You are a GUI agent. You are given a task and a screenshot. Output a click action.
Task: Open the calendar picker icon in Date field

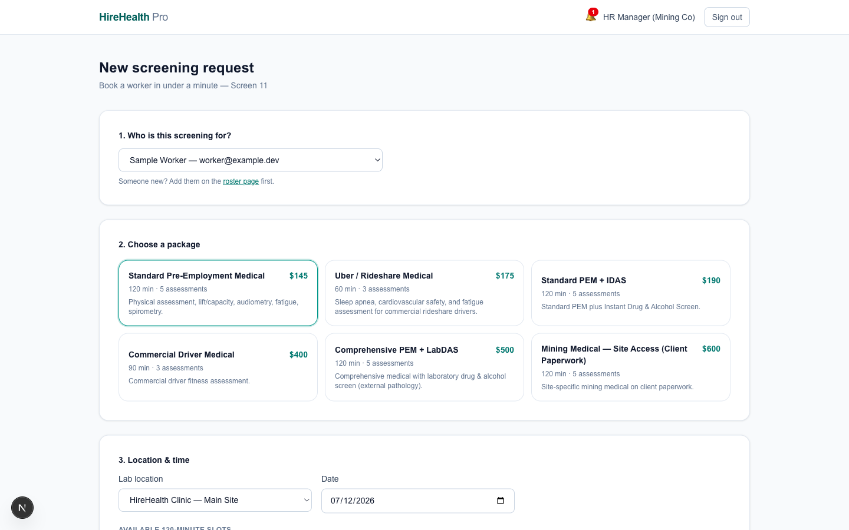point(501,501)
